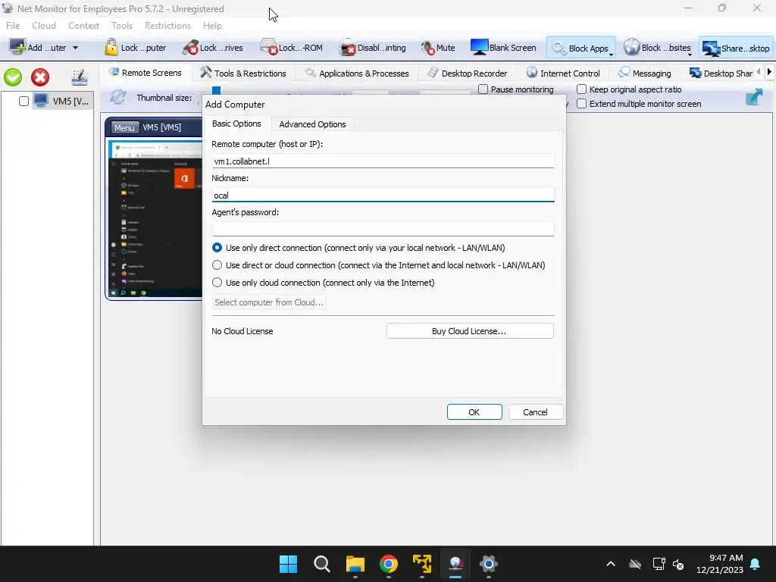The width and height of the screenshot is (776, 582).
Task: Select the Basic Options tab
Action: 236,124
